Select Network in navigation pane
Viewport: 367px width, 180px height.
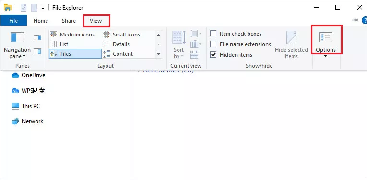pyautogui.click(x=27, y=121)
